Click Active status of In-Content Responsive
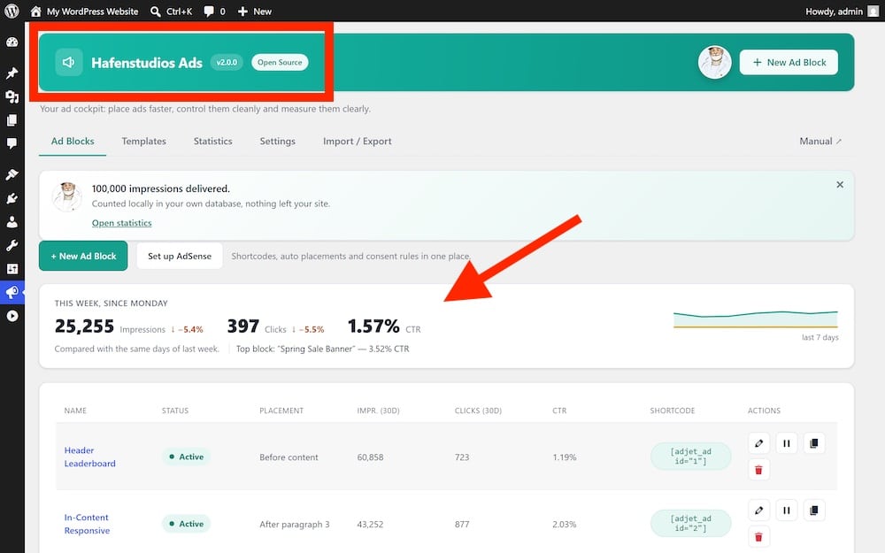 (x=186, y=524)
